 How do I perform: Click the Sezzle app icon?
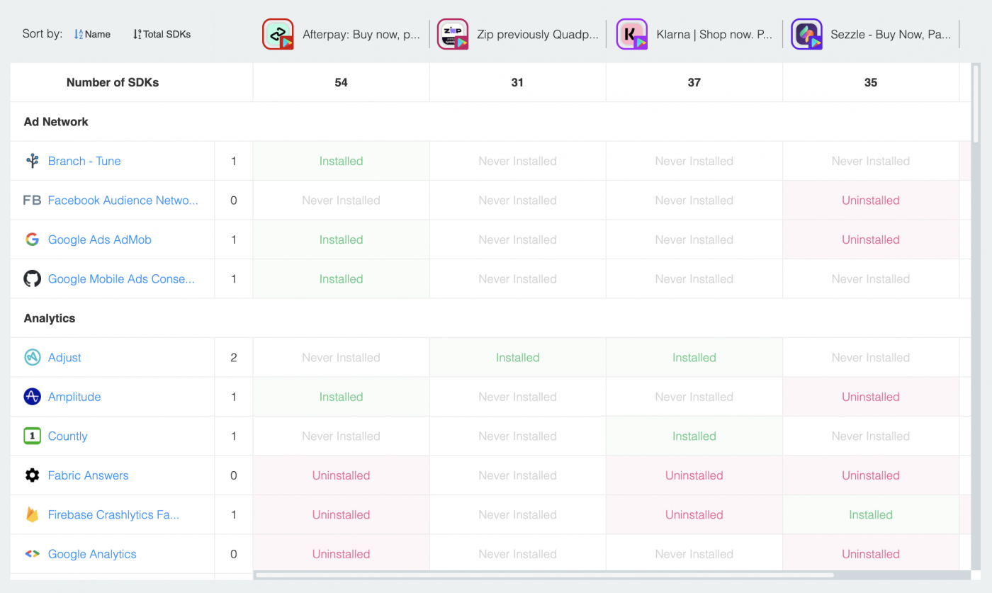[x=806, y=34]
